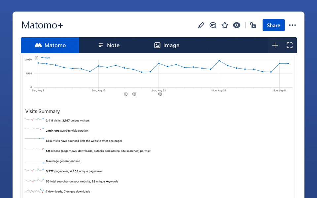Click the Sun, Aug 15 data point
The height and width of the screenshot is (198, 317).
pyautogui.click(x=98, y=66)
